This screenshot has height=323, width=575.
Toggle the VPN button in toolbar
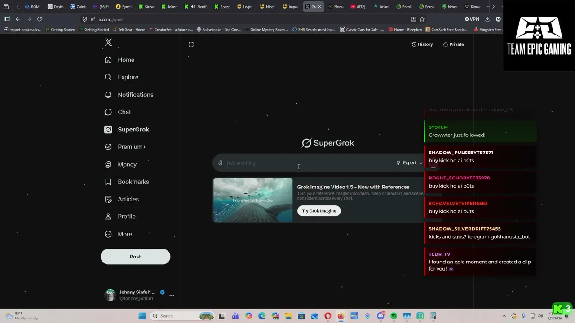tap(472, 19)
